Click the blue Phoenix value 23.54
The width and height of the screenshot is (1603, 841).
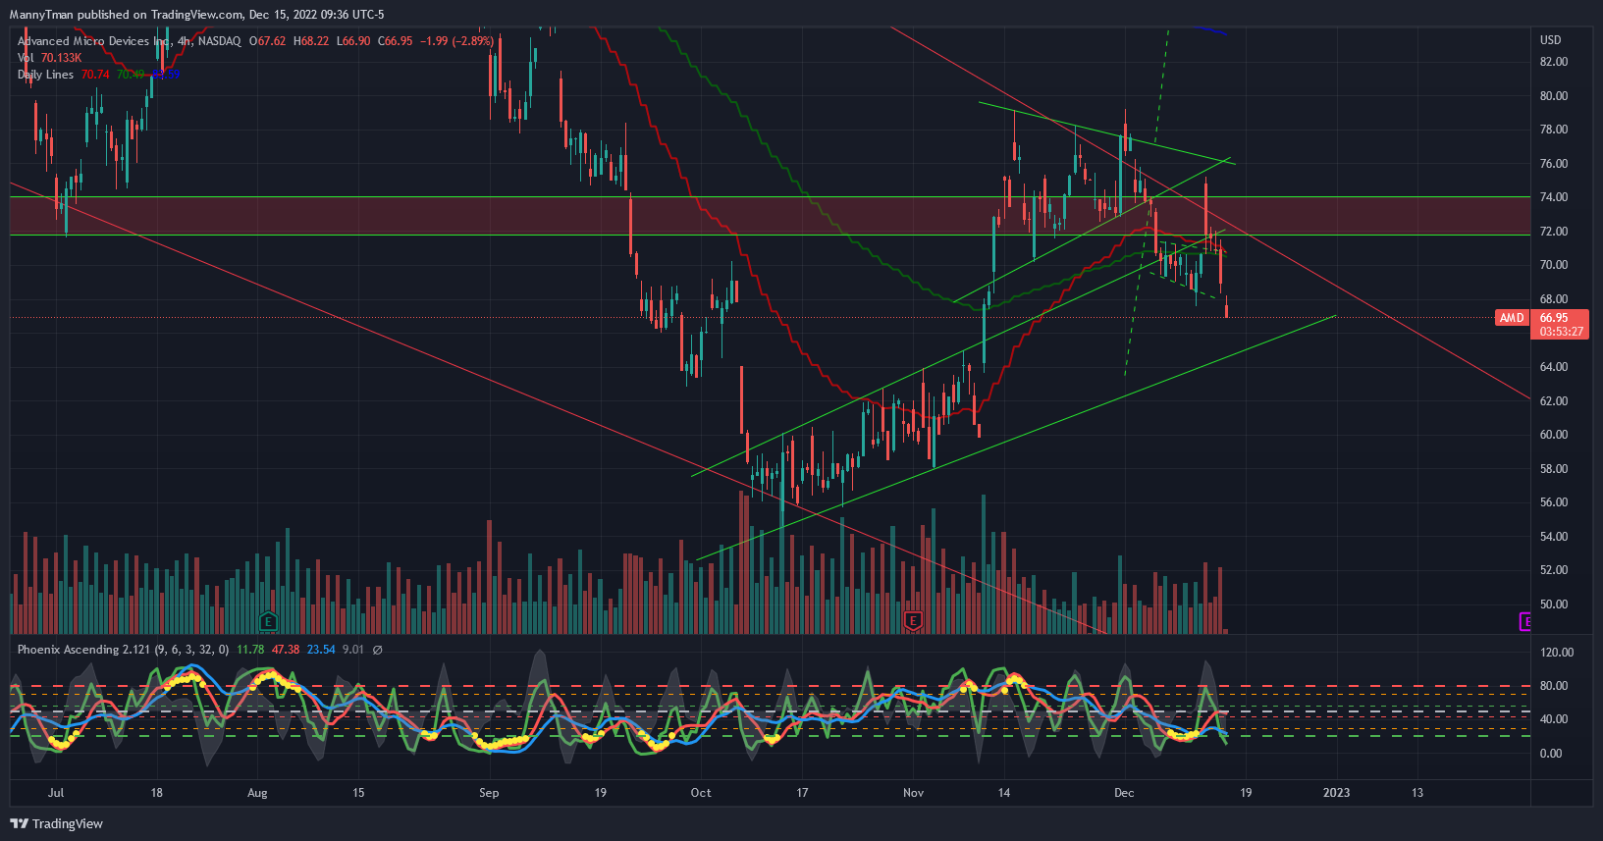point(321,650)
